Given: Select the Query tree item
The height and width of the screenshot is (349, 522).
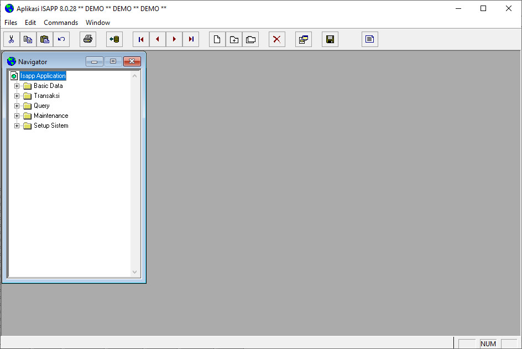Looking at the screenshot, I should [41, 106].
